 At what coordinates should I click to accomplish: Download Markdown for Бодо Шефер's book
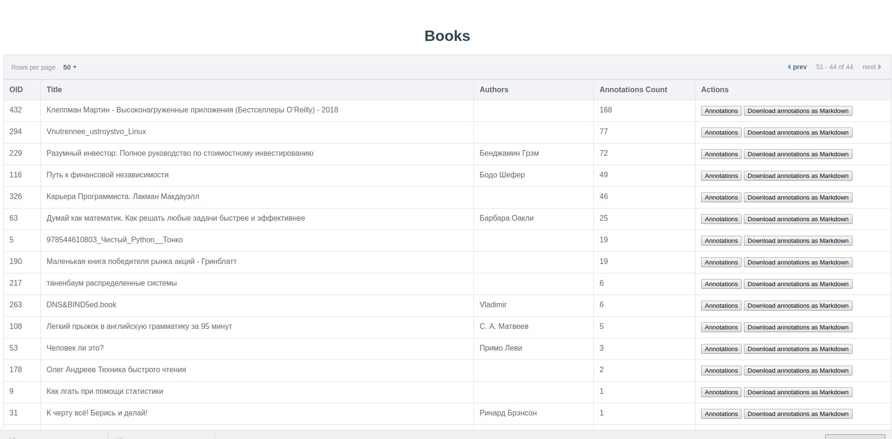tap(797, 176)
